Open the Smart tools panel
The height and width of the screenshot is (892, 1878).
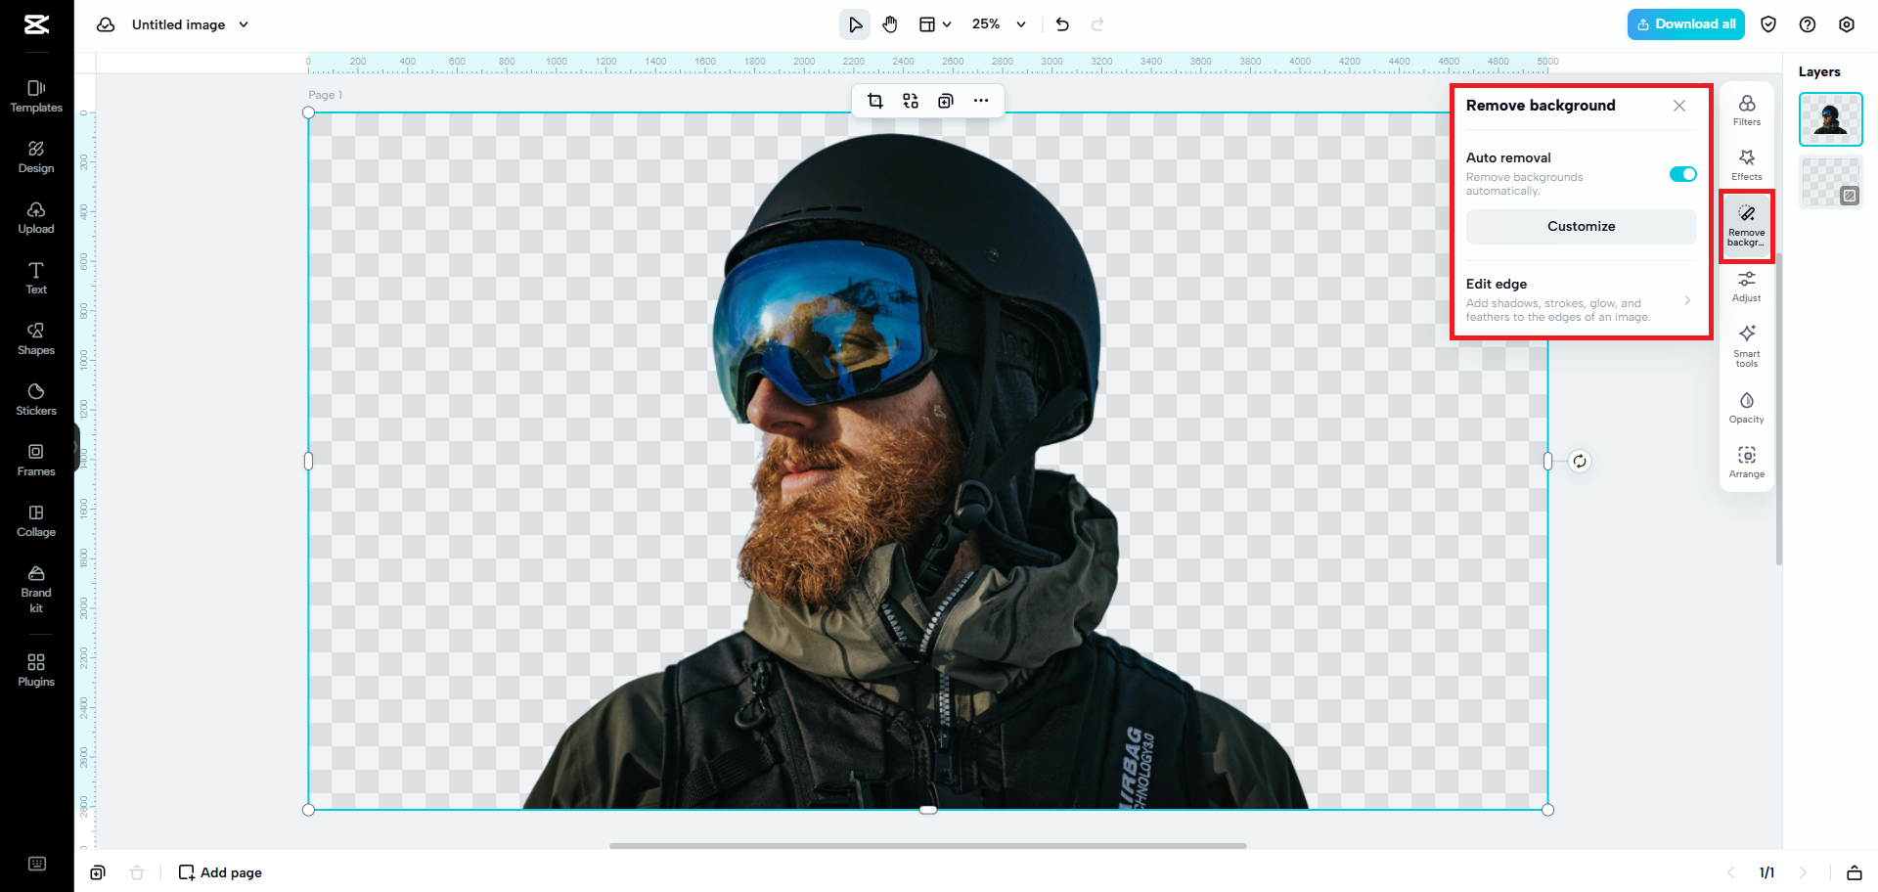pyautogui.click(x=1746, y=346)
